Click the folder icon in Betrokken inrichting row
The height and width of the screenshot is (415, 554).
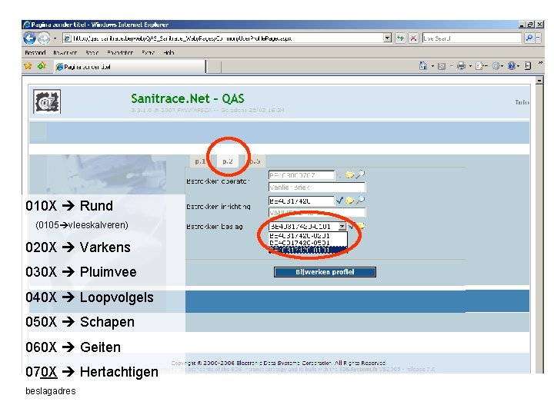pyautogui.click(x=350, y=201)
